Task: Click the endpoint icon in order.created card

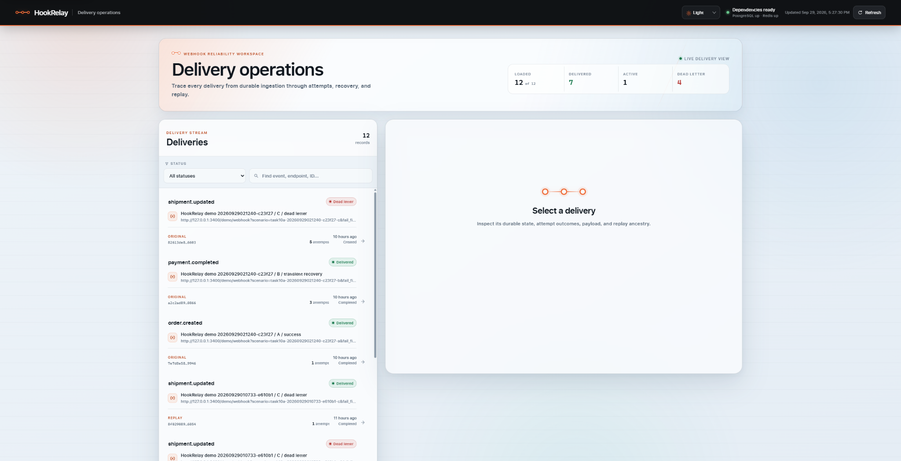Action: 172,338
